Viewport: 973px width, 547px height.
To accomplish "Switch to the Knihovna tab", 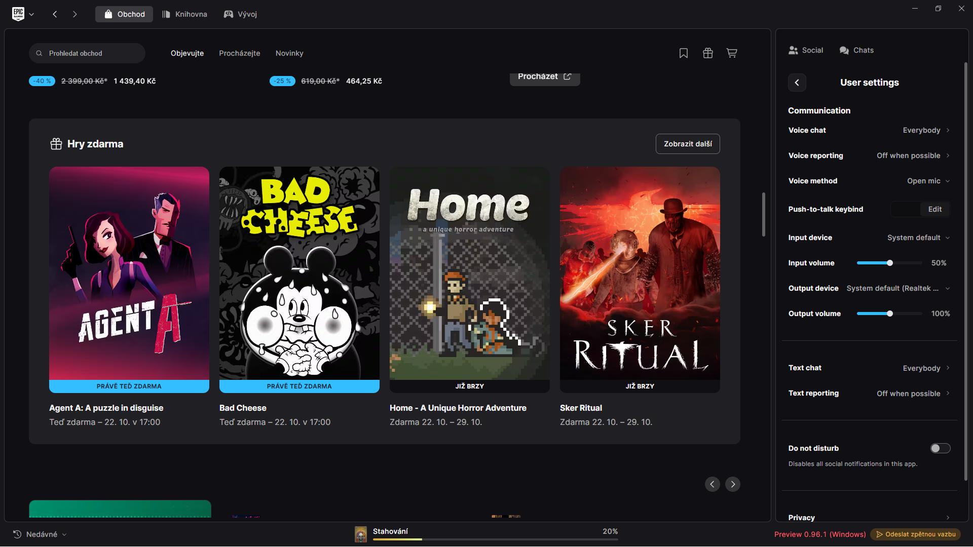I will (184, 14).
